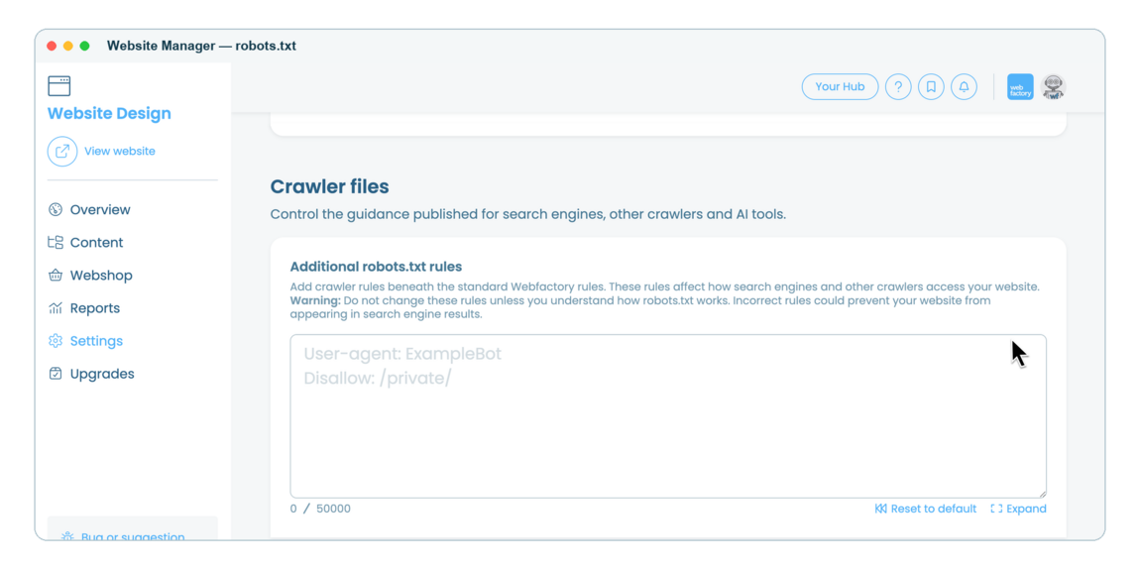The width and height of the screenshot is (1140, 570).
Task: Open the user avatar profile
Action: [x=1053, y=86]
